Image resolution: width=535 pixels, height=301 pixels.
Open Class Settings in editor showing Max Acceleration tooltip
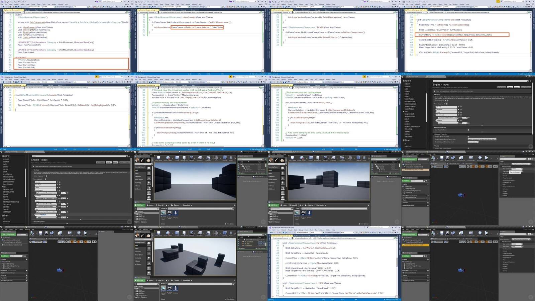point(461,158)
